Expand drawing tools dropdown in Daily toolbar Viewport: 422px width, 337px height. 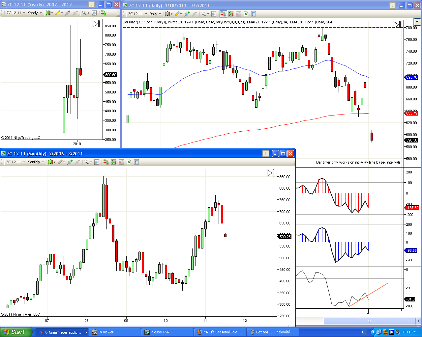point(181,14)
